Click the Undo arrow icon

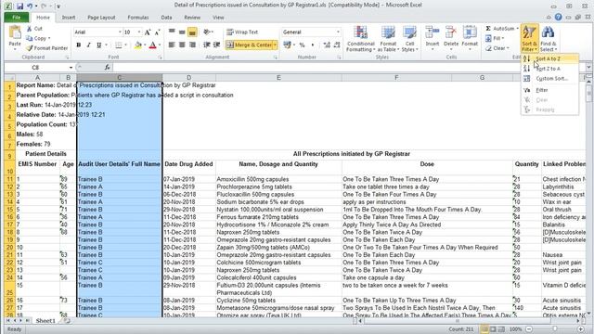coord(30,6)
